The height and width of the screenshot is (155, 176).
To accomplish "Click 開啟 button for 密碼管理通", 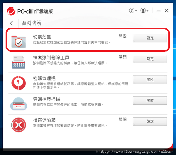I will point(150,80).
